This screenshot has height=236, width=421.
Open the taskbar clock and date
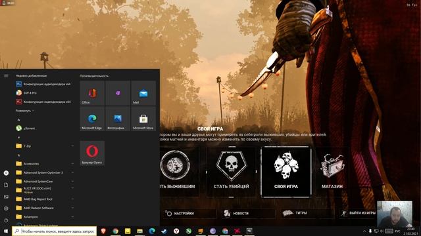click(410, 231)
